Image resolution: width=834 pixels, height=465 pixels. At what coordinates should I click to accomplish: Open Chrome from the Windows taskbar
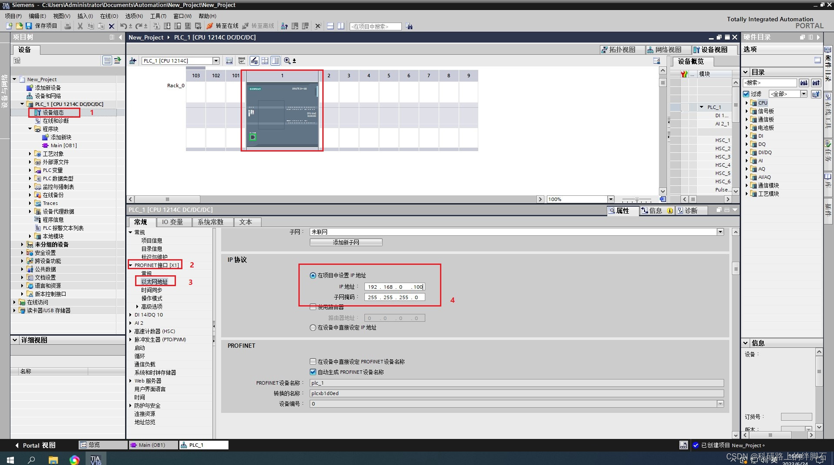(x=74, y=459)
